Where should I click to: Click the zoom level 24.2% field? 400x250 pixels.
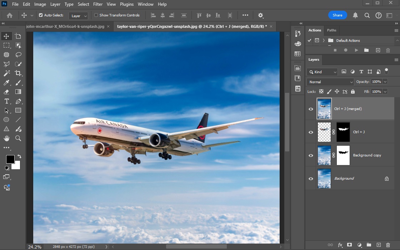tap(35, 247)
